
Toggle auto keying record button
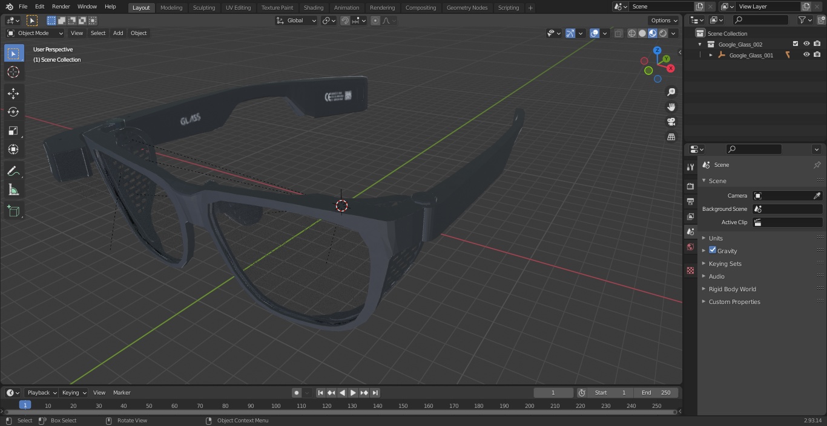pyautogui.click(x=297, y=393)
